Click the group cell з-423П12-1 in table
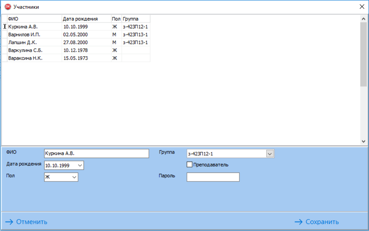Screen dimensions: 369x231 coord(136,27)
